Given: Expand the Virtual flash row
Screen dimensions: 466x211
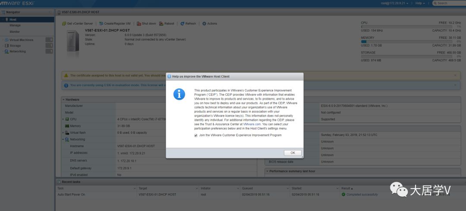Looking at the screenshot, I should point(63,133).
